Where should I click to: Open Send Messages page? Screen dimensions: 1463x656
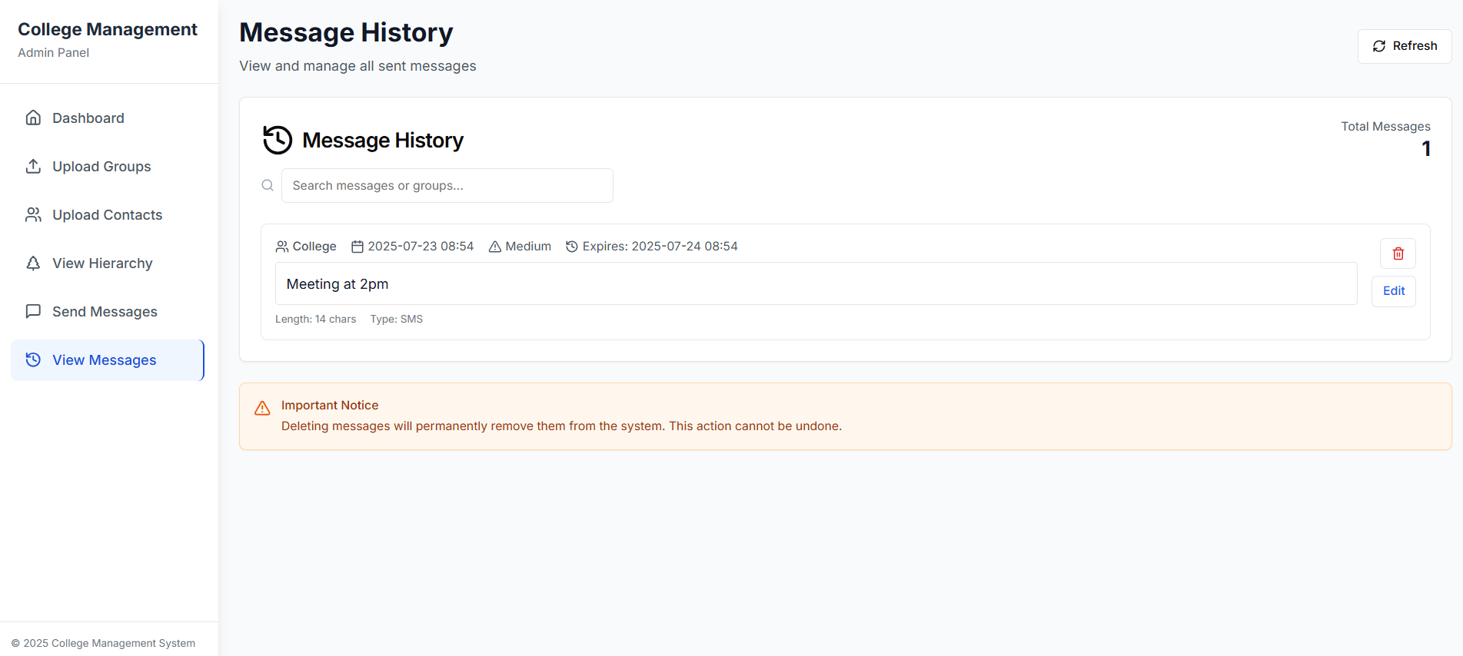click(108, 311)
